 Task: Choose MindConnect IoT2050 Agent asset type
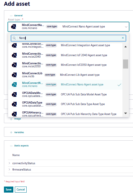[x=65, y=65]
